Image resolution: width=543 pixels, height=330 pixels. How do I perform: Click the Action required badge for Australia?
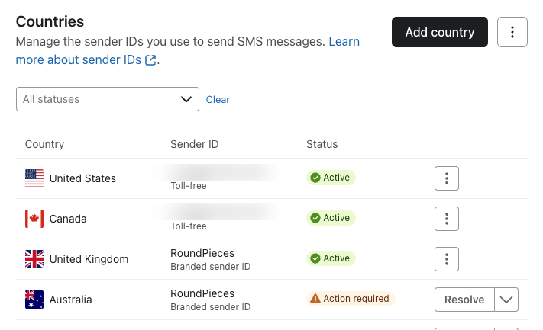[x=351, y=299]
